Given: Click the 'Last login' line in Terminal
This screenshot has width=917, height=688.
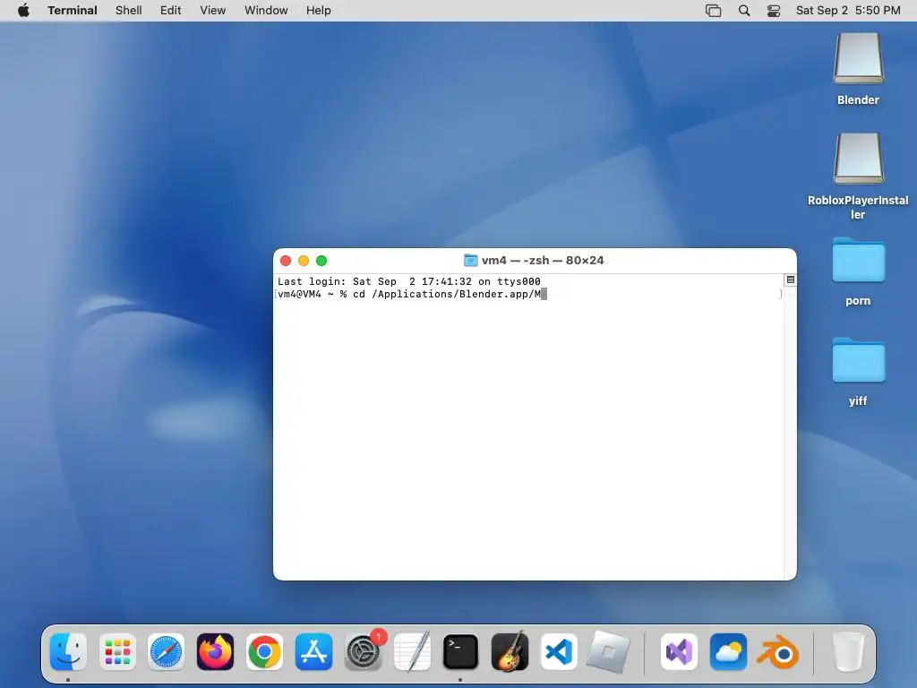Looking at the screenshot, I should 408,281.
